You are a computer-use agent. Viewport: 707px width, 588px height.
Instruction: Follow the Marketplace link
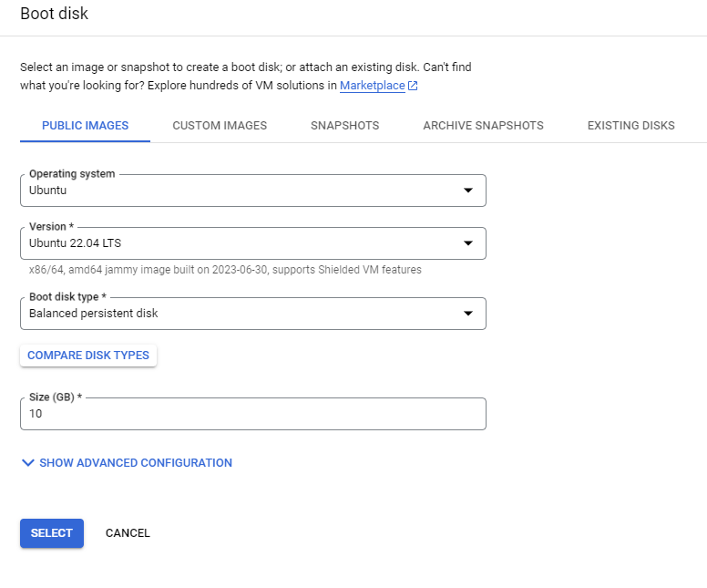pyautogui.click(x=373, y=86)
